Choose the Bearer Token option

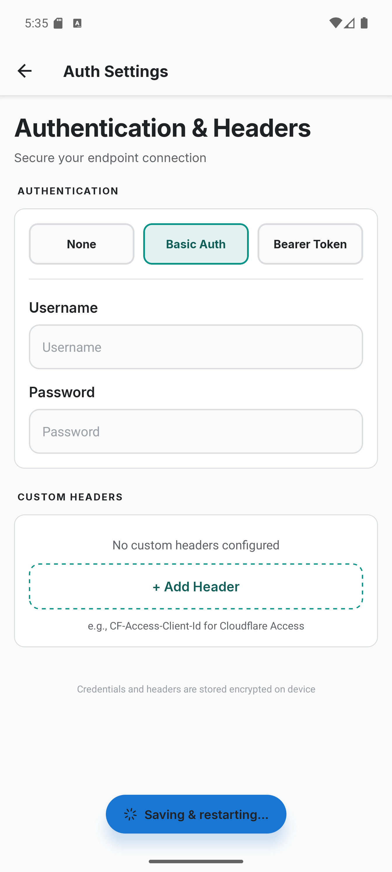[310, 244]
